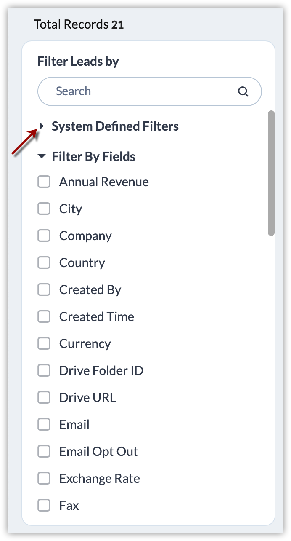Viewport: 291px width, 541px height.
Task: Check the City filter box
Action: [x=44, y=209]
